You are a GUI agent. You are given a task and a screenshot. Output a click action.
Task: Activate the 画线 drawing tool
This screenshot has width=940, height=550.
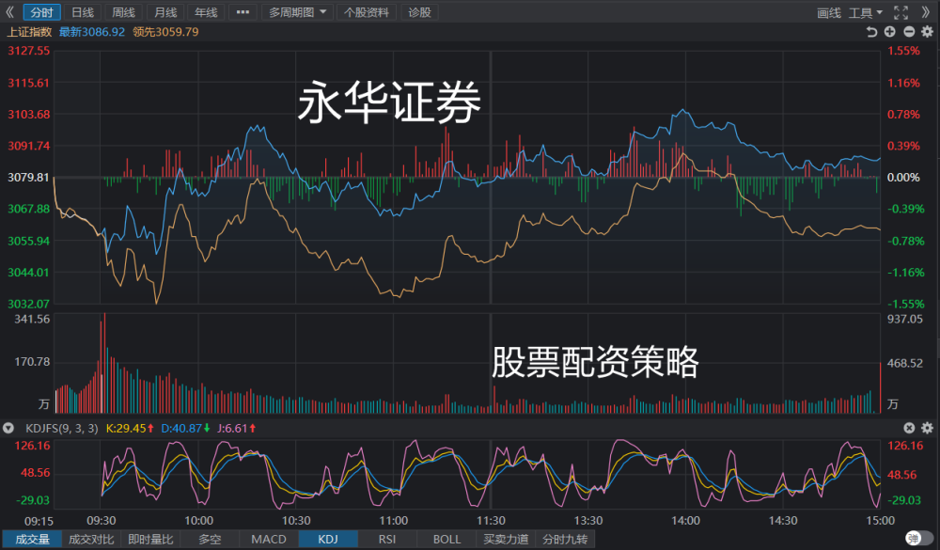click(x=828, y=12)
